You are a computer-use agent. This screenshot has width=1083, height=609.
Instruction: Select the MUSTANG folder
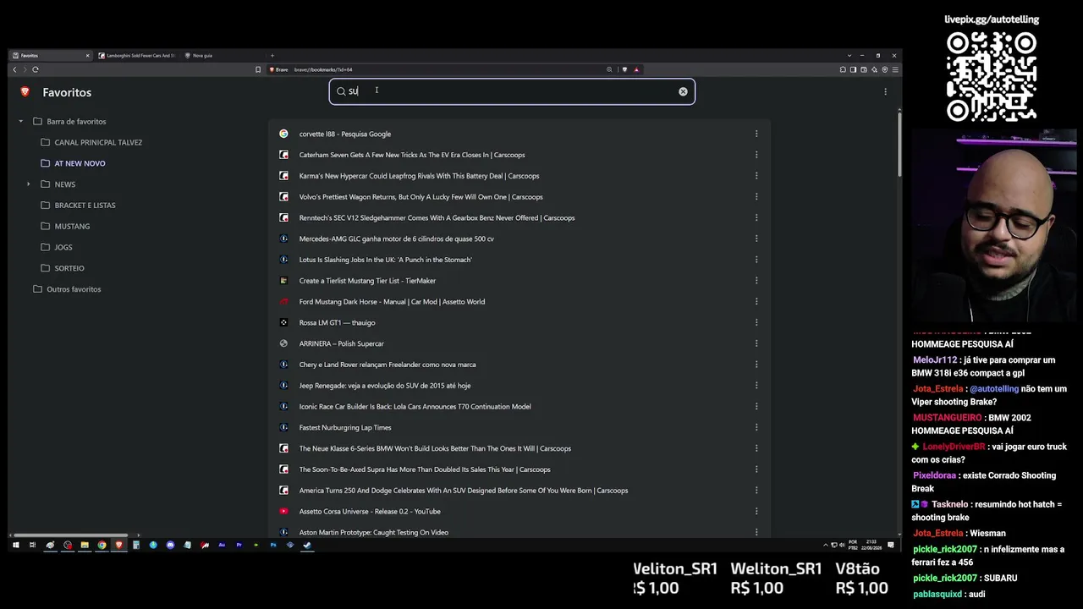(x=72, y=226)
